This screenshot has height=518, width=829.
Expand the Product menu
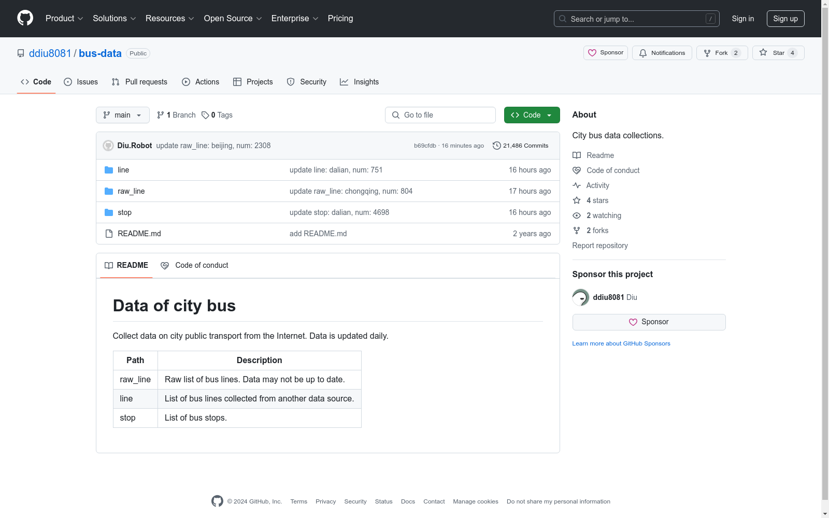click(64, 19)
